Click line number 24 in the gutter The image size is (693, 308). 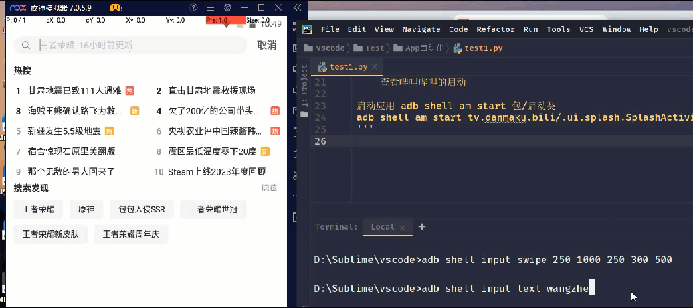click(x=320, y=117)
